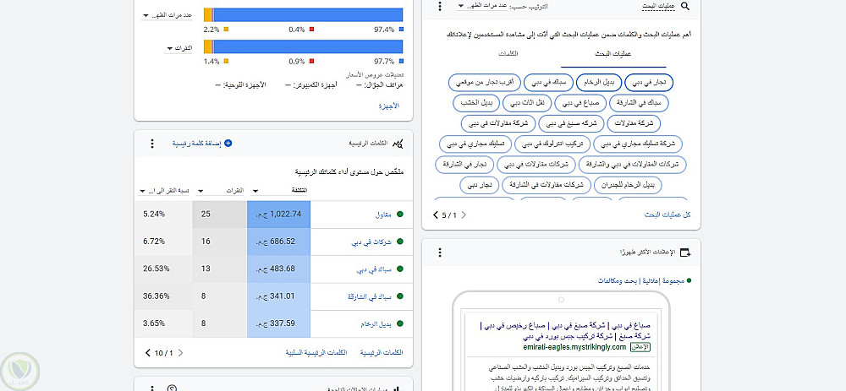The height and width of the screenshot is (391, 846).
Task: Open the الأجهزة link
Action: tap(389, 106)
